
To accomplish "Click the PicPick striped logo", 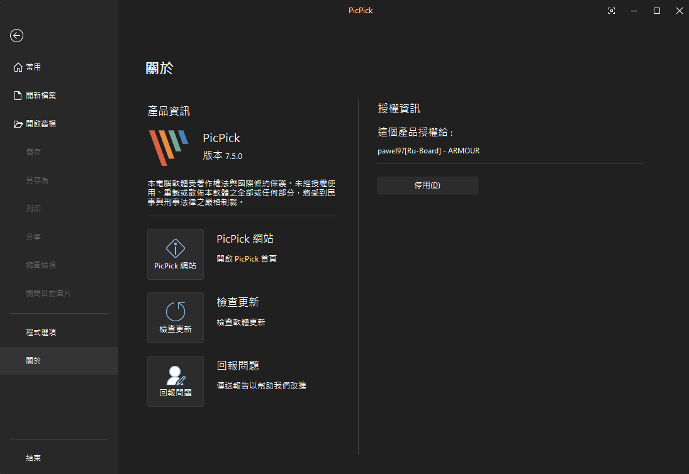I will click(168, 148).
